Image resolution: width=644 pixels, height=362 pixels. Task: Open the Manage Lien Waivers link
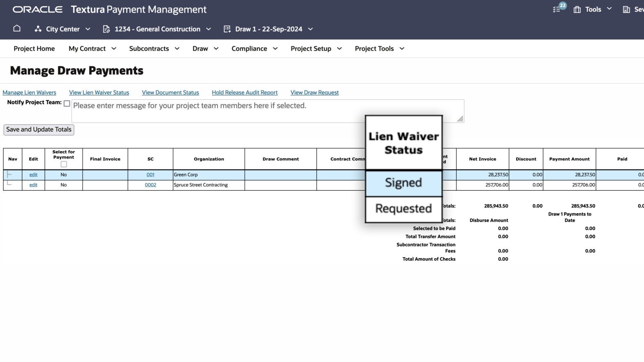[x=29, y=93]
